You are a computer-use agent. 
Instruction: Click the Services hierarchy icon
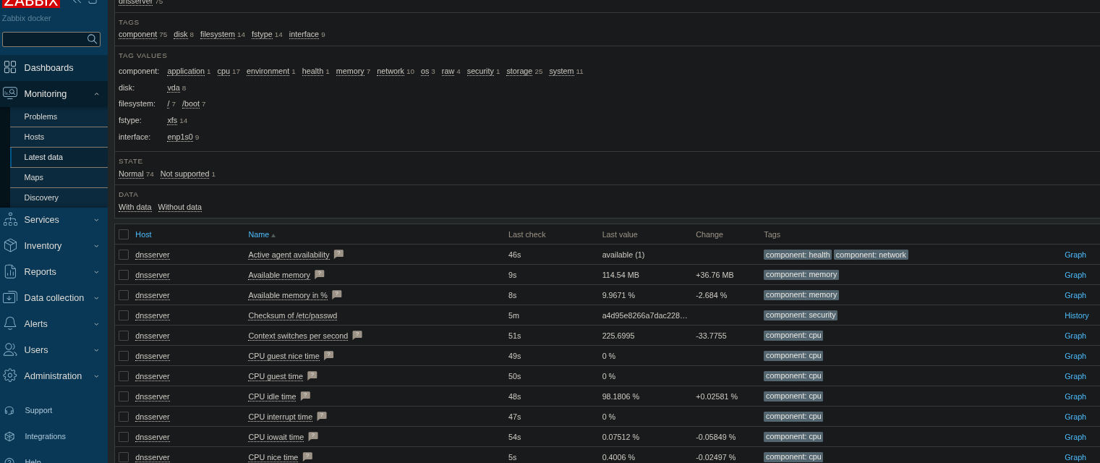pyautogui.click(x=10, y=219)
